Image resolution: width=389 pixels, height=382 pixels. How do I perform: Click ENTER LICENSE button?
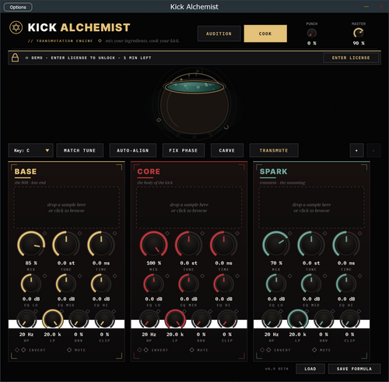(351, 58)
